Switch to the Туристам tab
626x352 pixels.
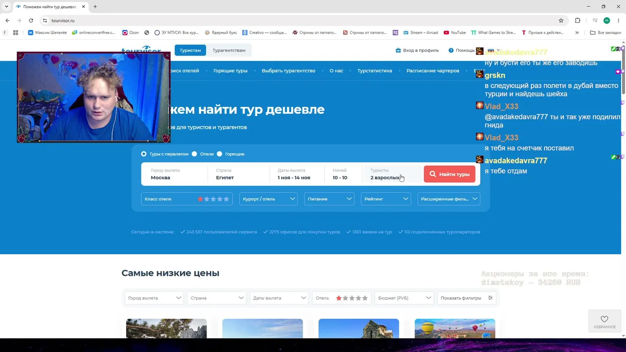point(190,50)
